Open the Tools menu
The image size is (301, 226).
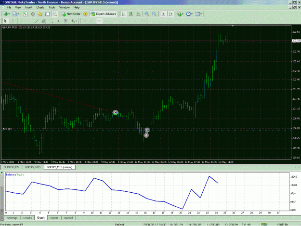tap(52, 7)
